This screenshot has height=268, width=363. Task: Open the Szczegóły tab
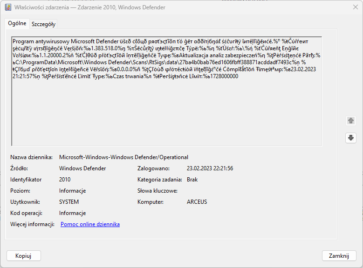coord(43,24)
